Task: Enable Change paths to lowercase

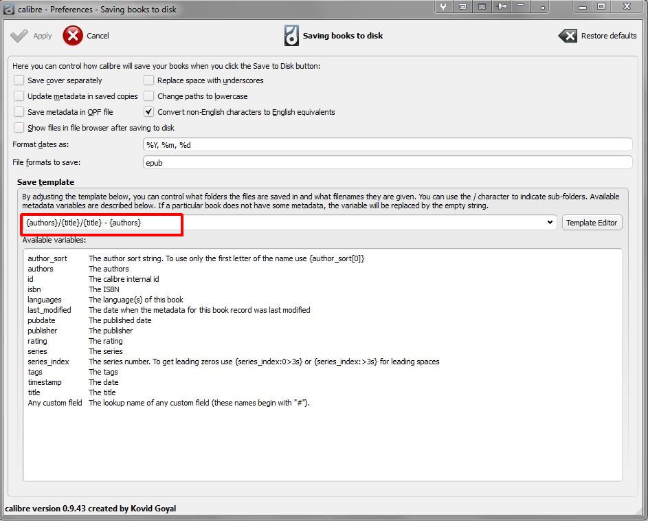Action: point(149,96)
